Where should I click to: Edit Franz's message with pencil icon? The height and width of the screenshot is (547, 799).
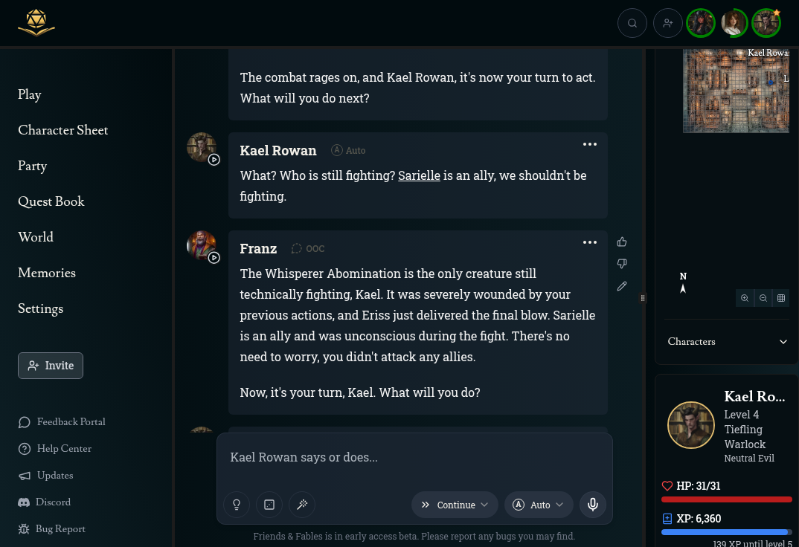[622, 286]
